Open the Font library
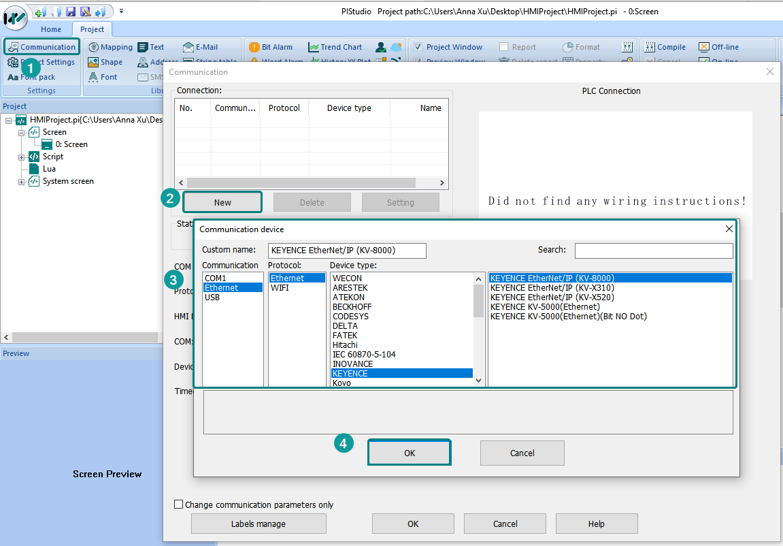The image size is (783, 546). (102, 77)
